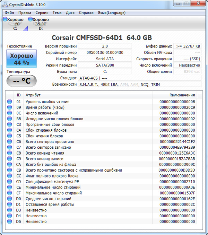This screenshot has width=208, height=235.
Task: Select disk C: status orb icon
Action: pyautogui.click(x=5, y=19)
